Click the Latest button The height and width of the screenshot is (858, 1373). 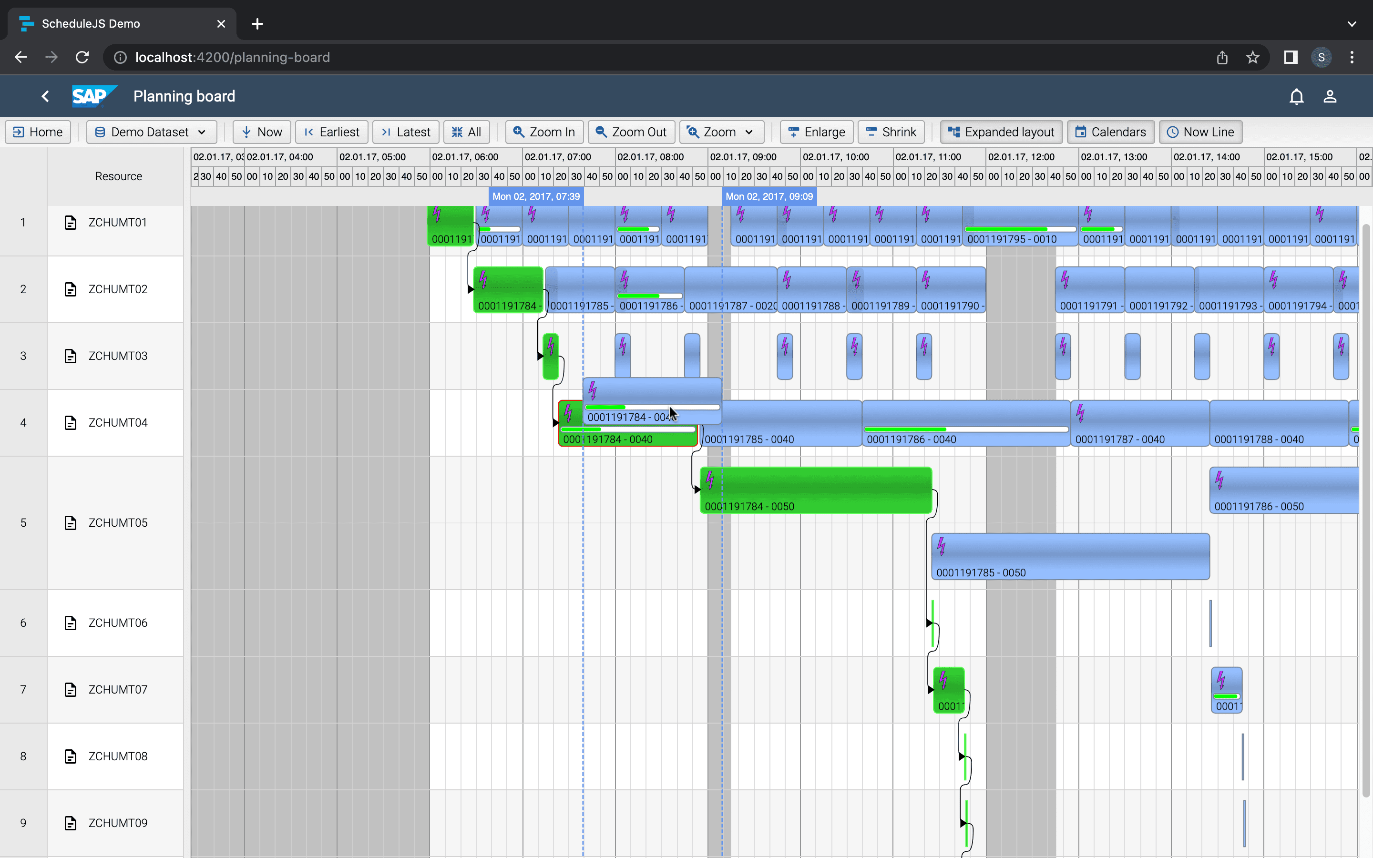pyautogui.click(x=406, y=132)
